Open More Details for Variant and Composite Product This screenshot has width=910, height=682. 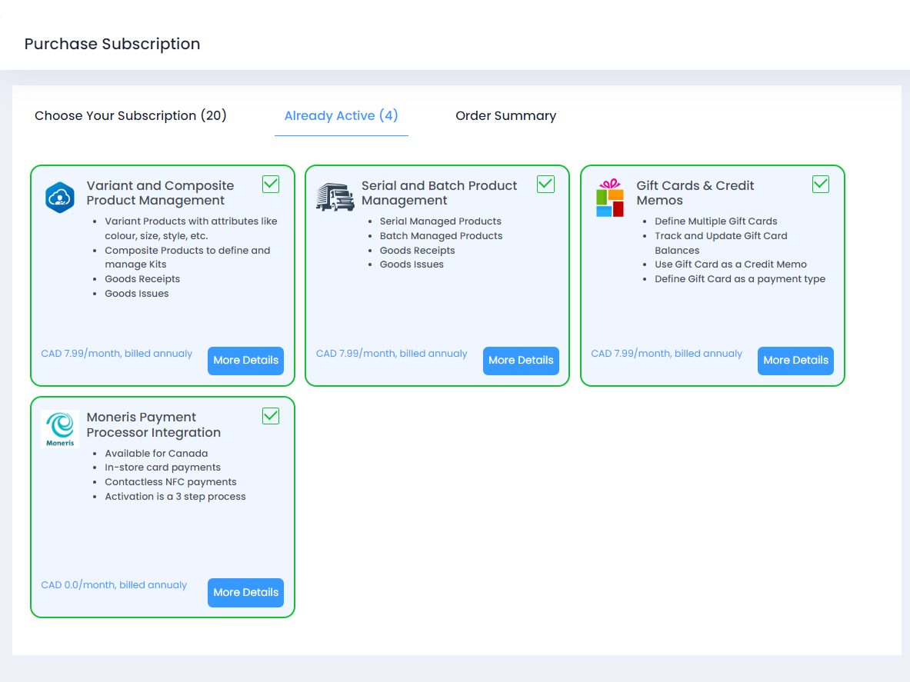(x=245, y=361)
